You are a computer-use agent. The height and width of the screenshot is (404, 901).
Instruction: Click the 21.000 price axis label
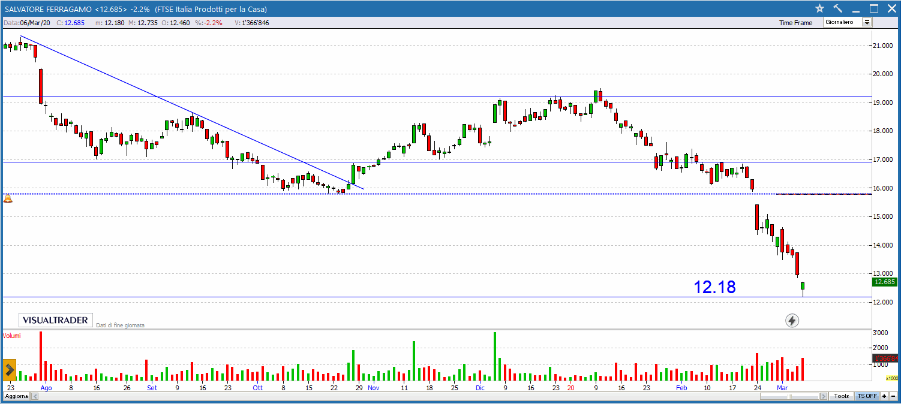point(884,46)
